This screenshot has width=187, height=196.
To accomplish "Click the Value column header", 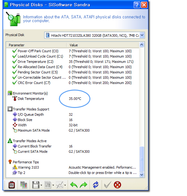I will 103,45.
